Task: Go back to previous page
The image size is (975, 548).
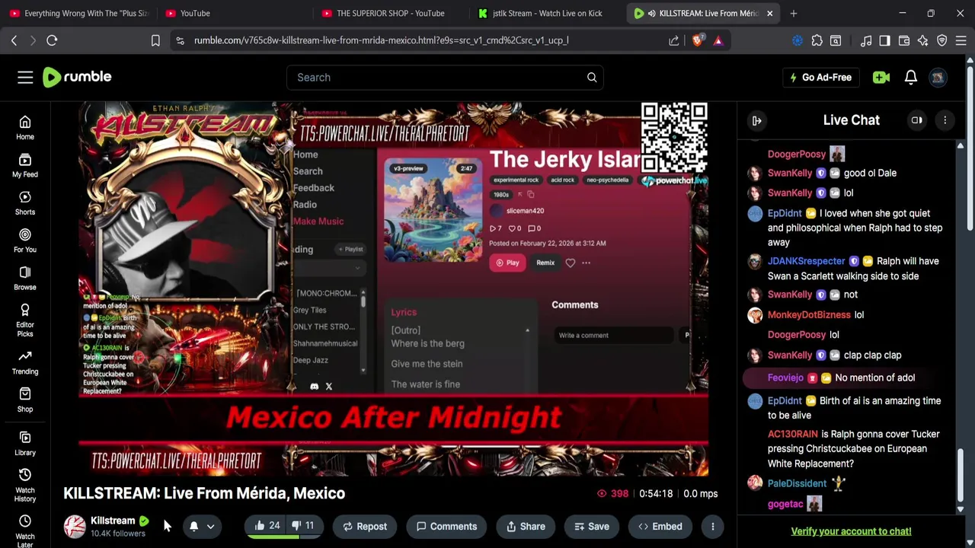Action: coord(14,40)
